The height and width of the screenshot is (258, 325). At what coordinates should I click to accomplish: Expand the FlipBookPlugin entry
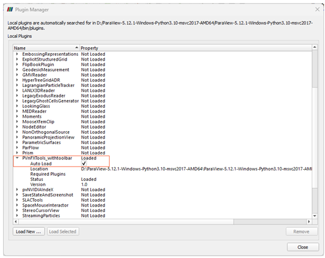(x=17, y=64)
